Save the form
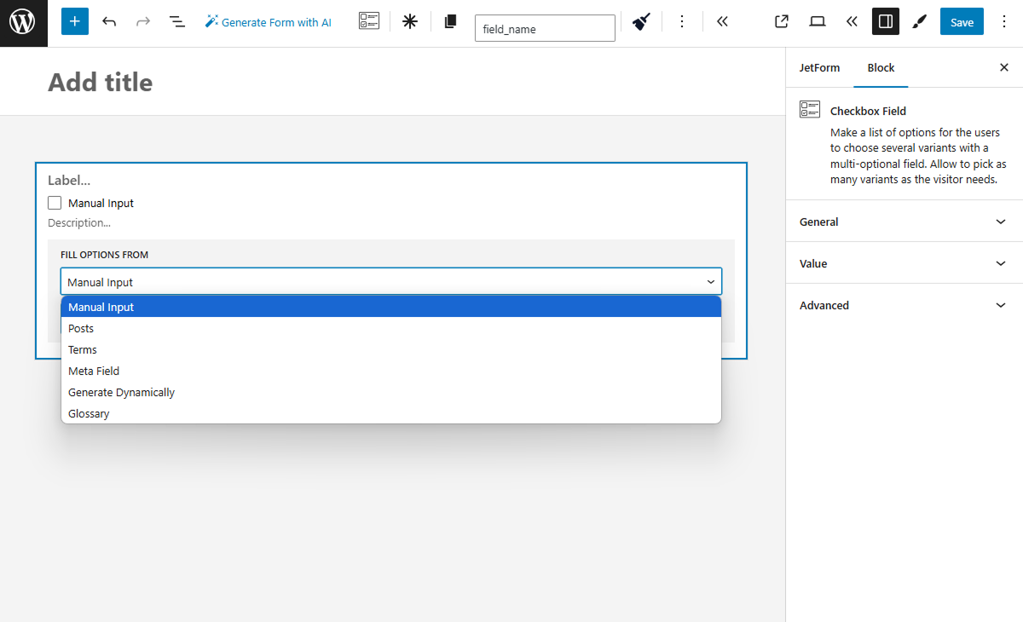Image resolution: width=1023 pixels, height=622 pixels. tap(962, 22)
